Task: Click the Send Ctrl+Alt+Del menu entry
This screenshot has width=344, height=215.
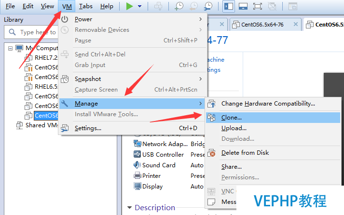Action: coord(133,54)
